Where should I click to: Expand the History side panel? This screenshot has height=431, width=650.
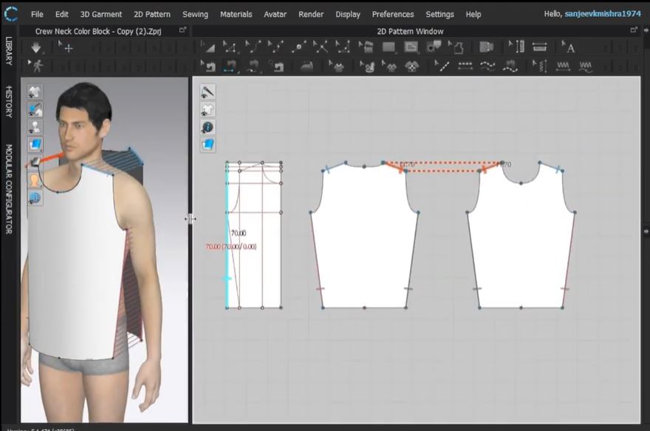9,101
